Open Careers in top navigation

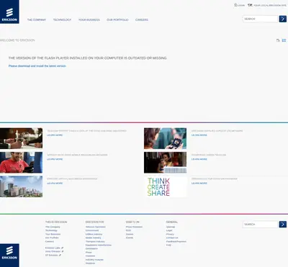142,19
